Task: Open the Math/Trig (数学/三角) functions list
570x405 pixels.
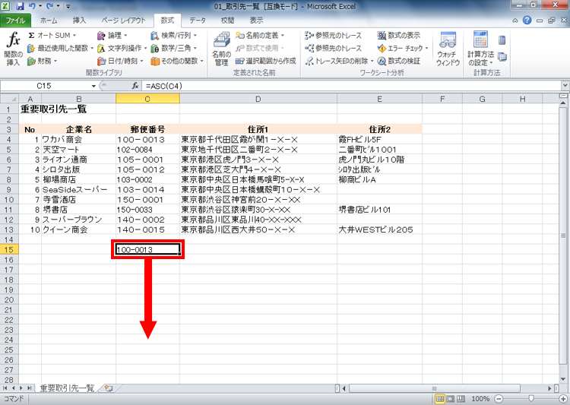Action: (x=174, y=48)
